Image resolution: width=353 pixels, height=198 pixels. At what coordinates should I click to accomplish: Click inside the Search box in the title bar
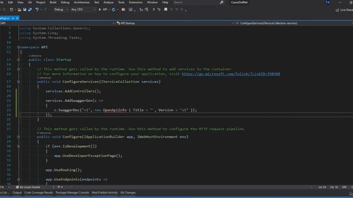pyautogui.click(x=195, y=2)
